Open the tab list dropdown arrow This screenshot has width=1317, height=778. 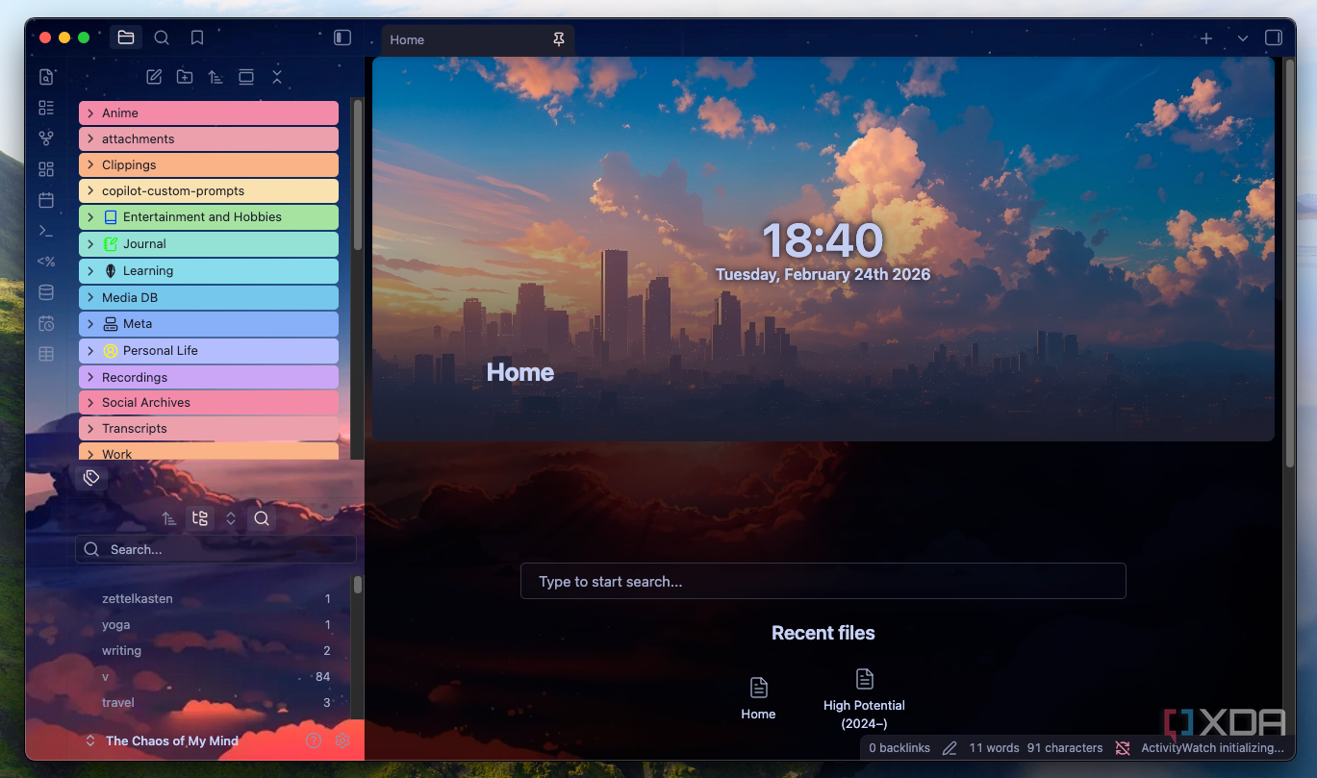(x=1243, y=38)
